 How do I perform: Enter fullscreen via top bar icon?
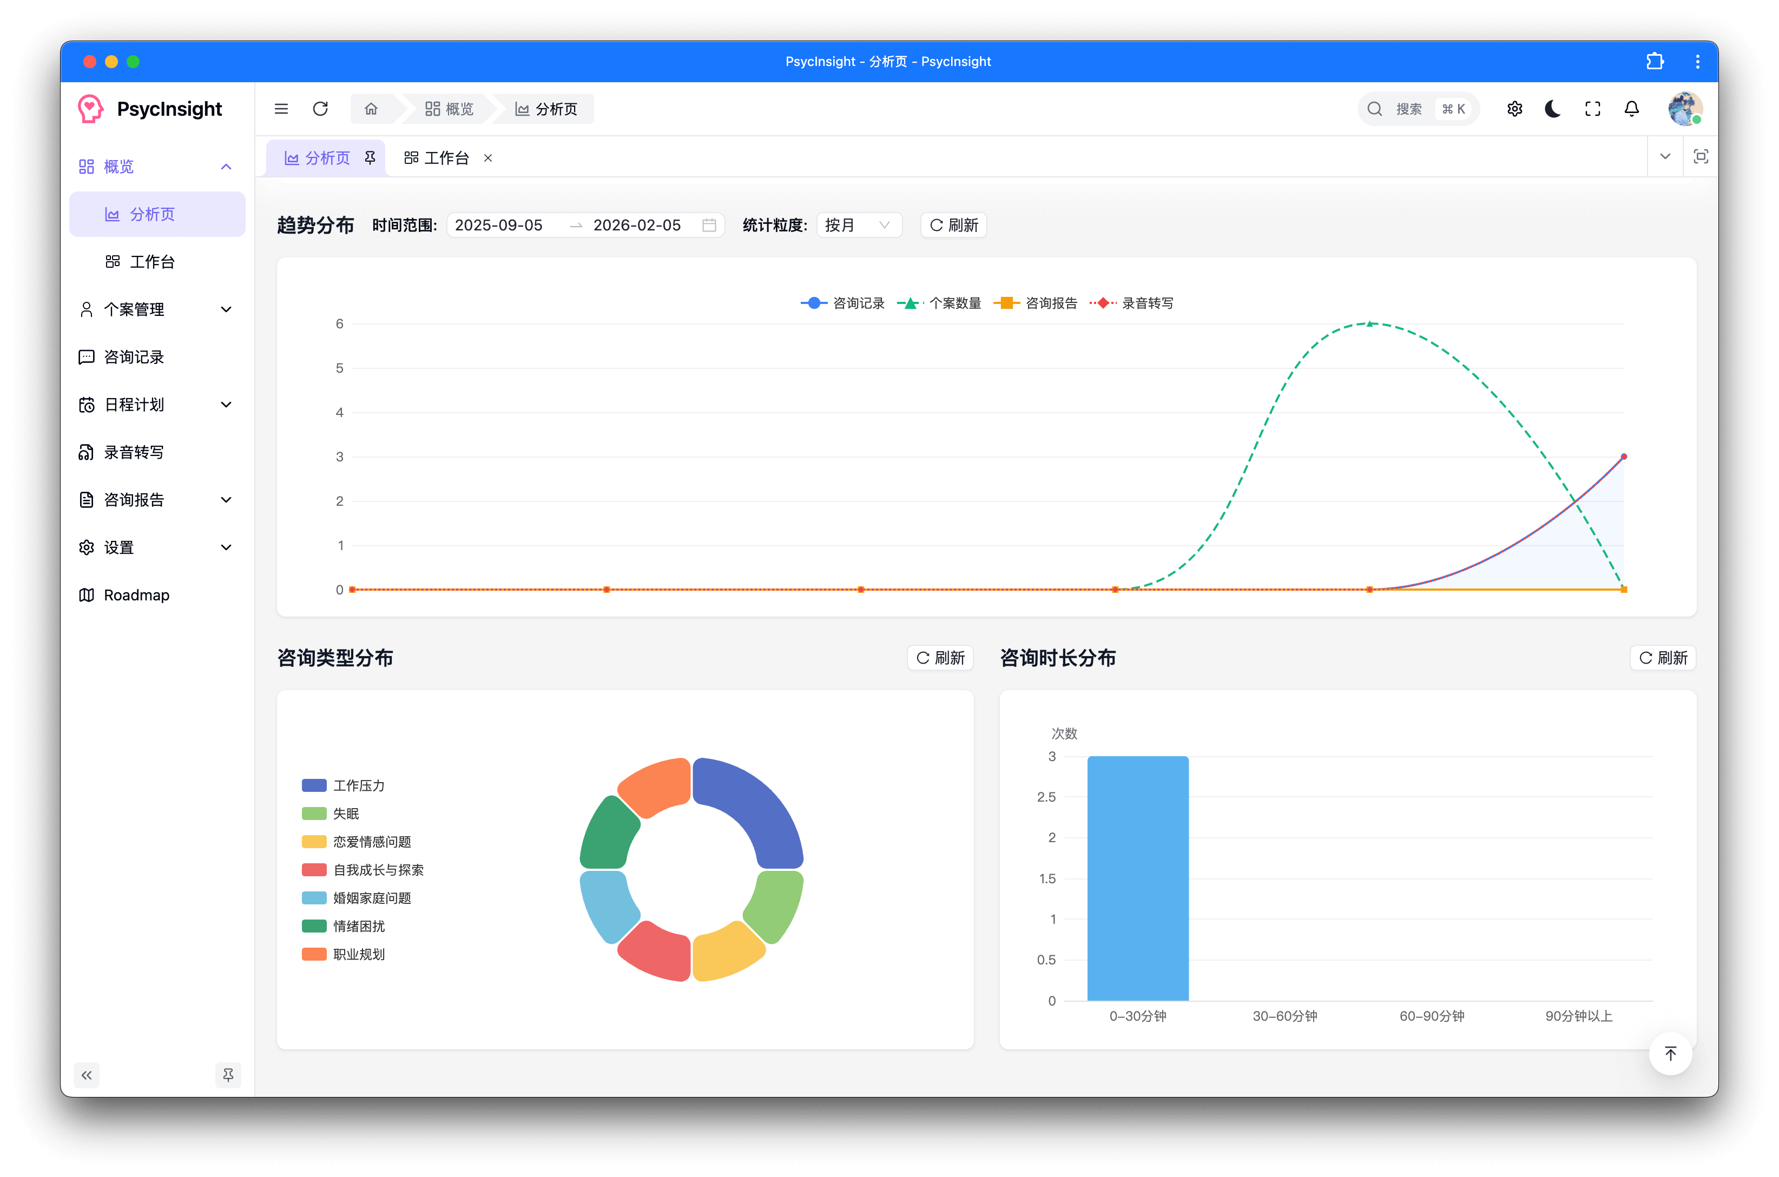point(1593,109)
